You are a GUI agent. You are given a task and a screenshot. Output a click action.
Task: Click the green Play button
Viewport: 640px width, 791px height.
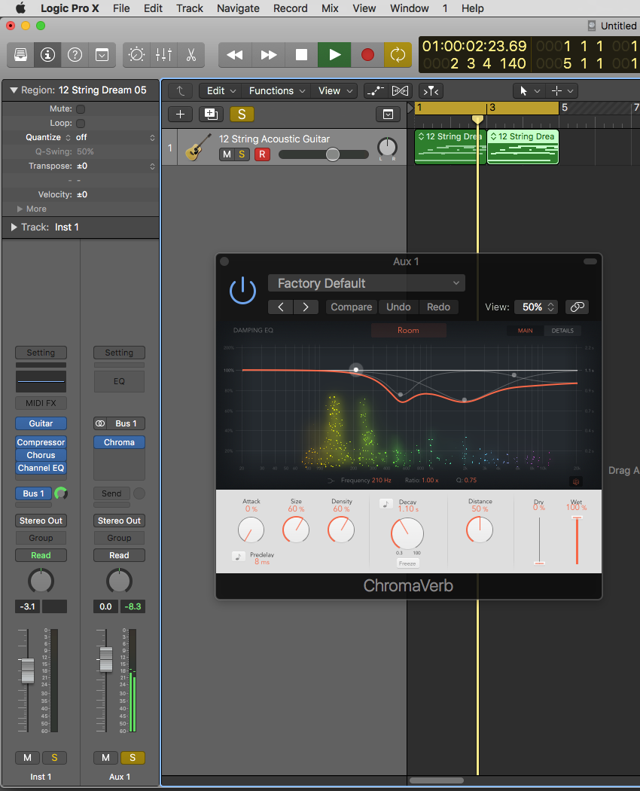[334, 54]
